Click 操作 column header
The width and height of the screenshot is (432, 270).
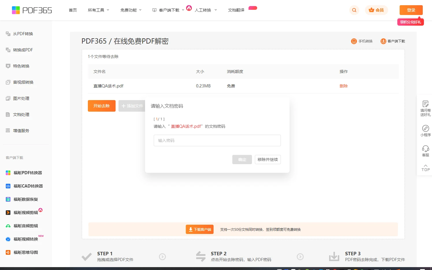[x=344, y=72]
